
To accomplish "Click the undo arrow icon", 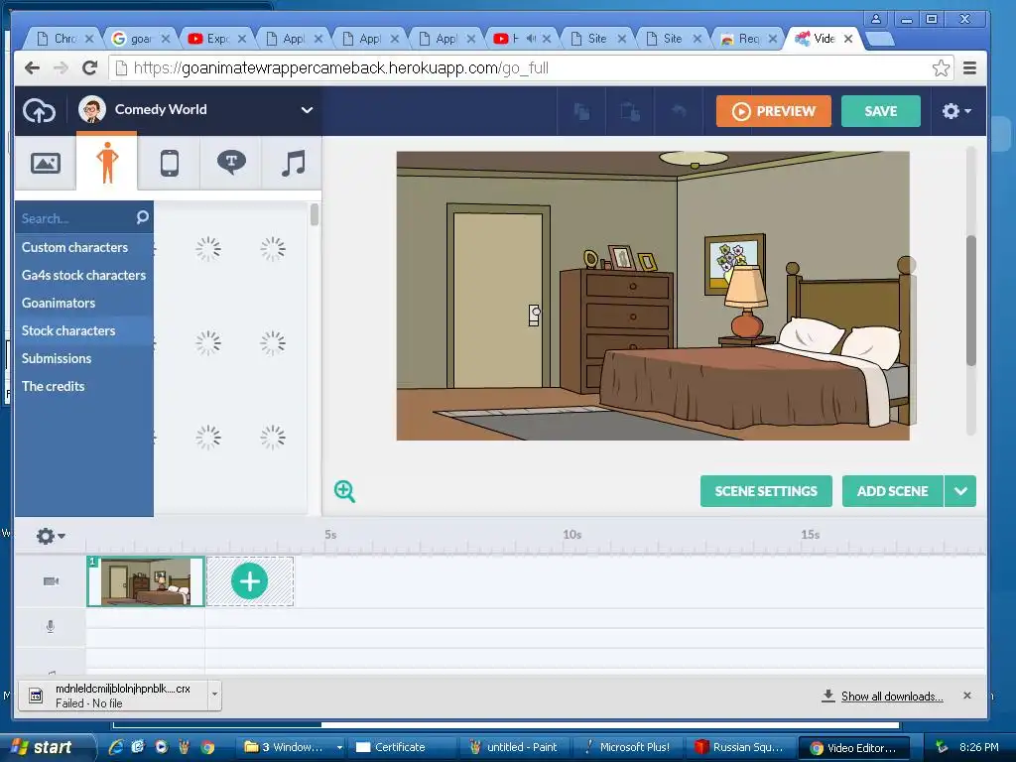I will point(678,111).
